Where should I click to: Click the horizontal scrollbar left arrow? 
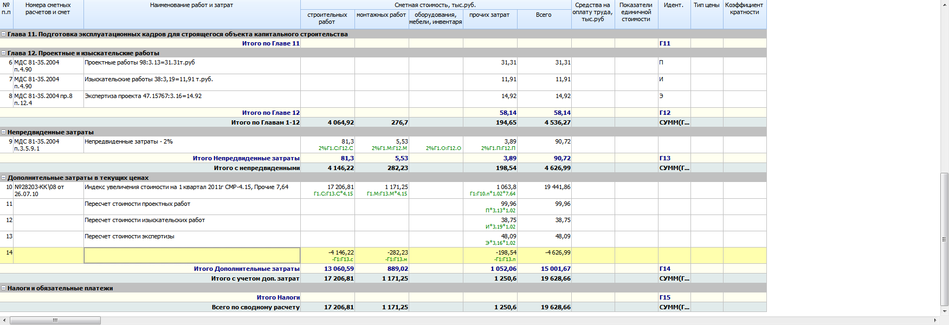4,321
